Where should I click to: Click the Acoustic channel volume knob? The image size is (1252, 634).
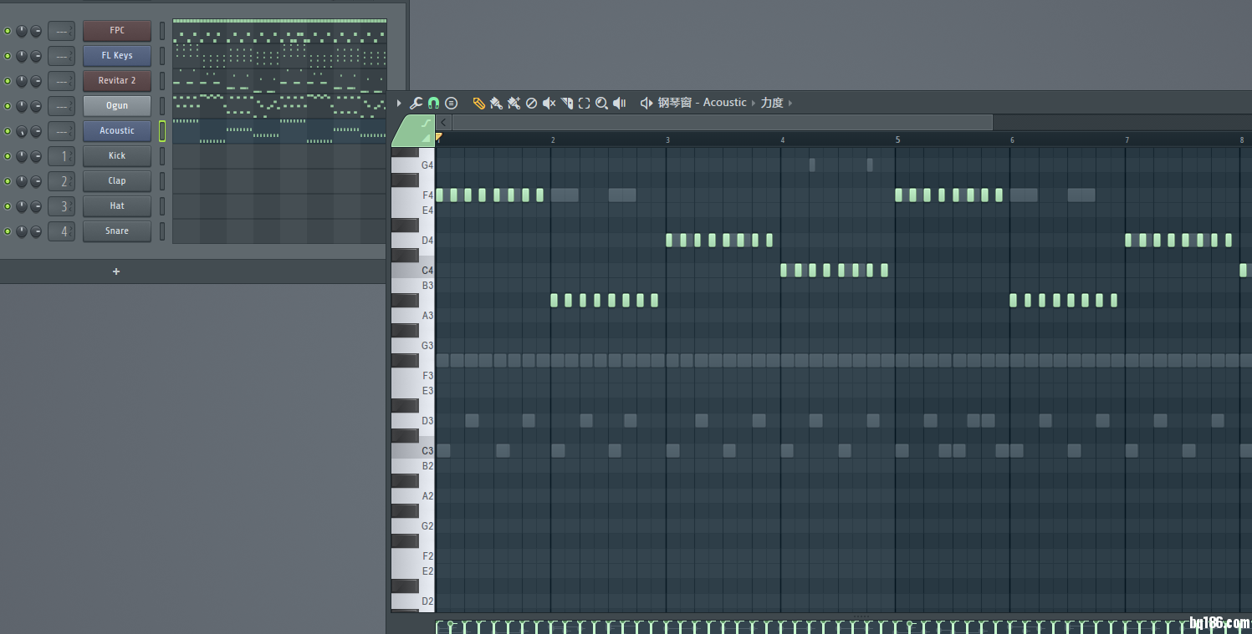[x=36, y=131]
